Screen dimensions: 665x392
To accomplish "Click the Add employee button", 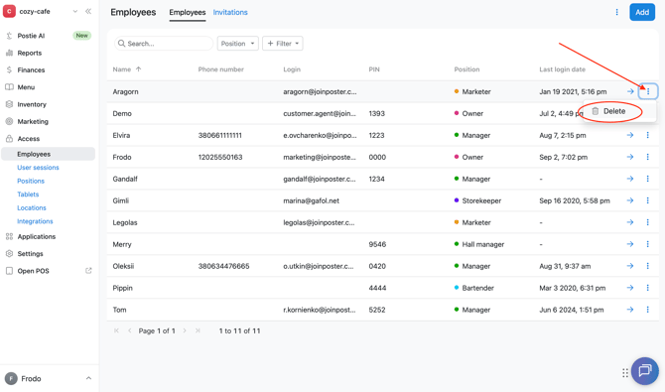I will (642, 12).
